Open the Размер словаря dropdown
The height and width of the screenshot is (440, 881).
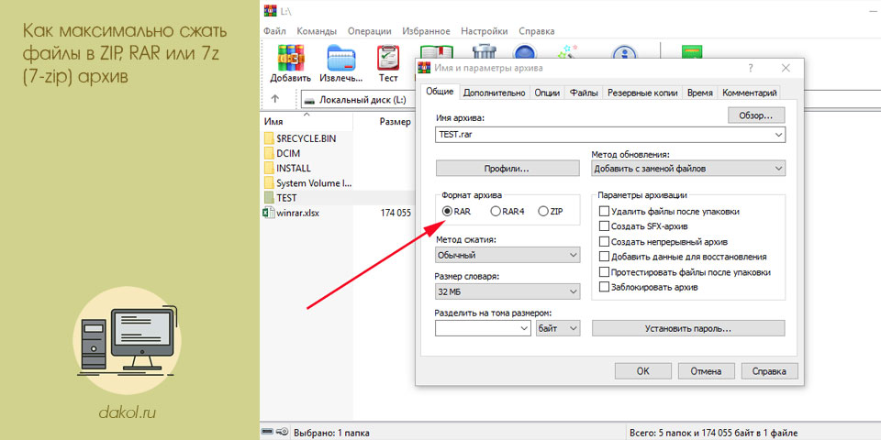click(507, 291)
